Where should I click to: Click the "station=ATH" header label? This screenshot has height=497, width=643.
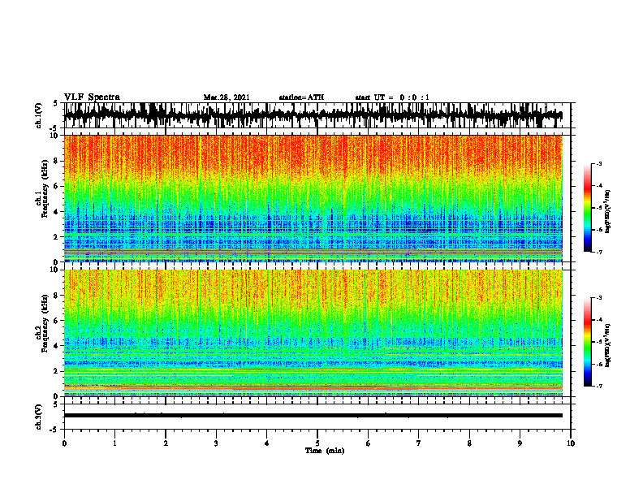pyautogui.click(x=301, y=97)
